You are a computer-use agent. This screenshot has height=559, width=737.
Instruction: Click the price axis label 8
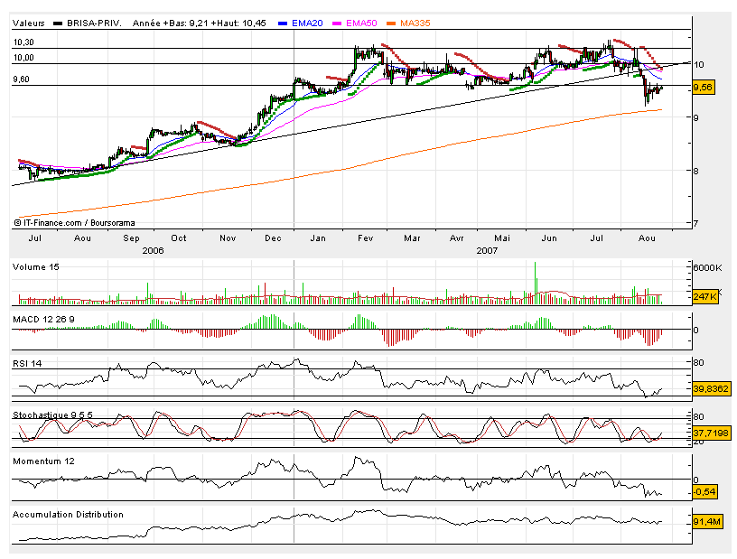(696, 172)
